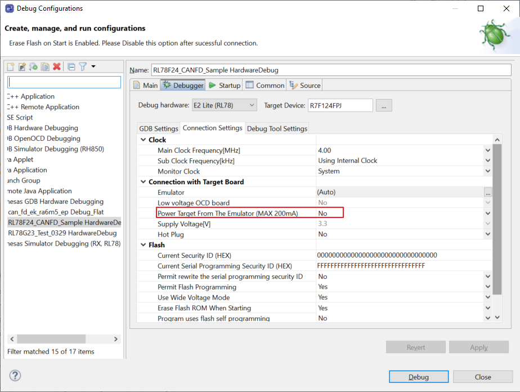Click the New launch configuration icon
Image resolution: width=520 pixels, height=392 pixels.
coord(11,66)
